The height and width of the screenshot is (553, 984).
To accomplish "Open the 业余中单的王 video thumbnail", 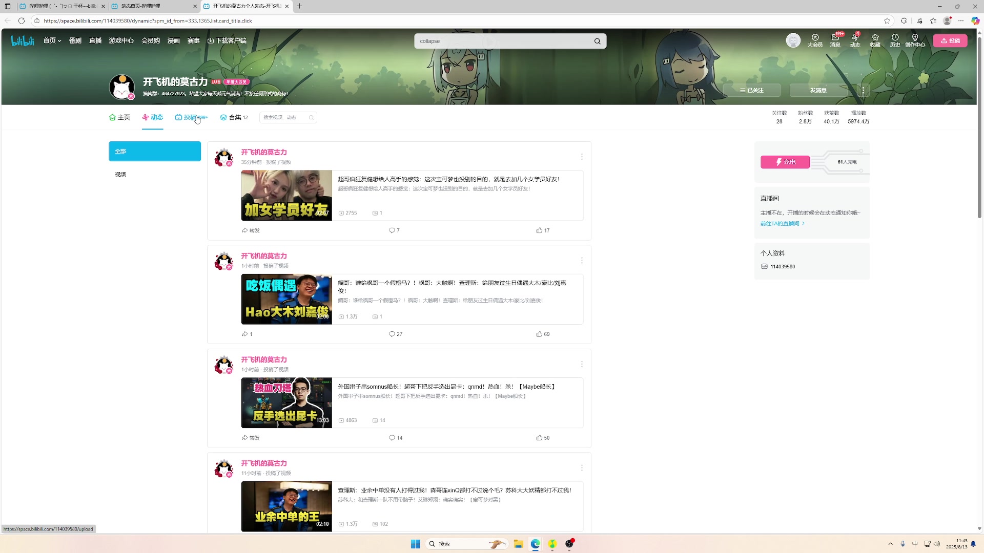I will 286,506.
